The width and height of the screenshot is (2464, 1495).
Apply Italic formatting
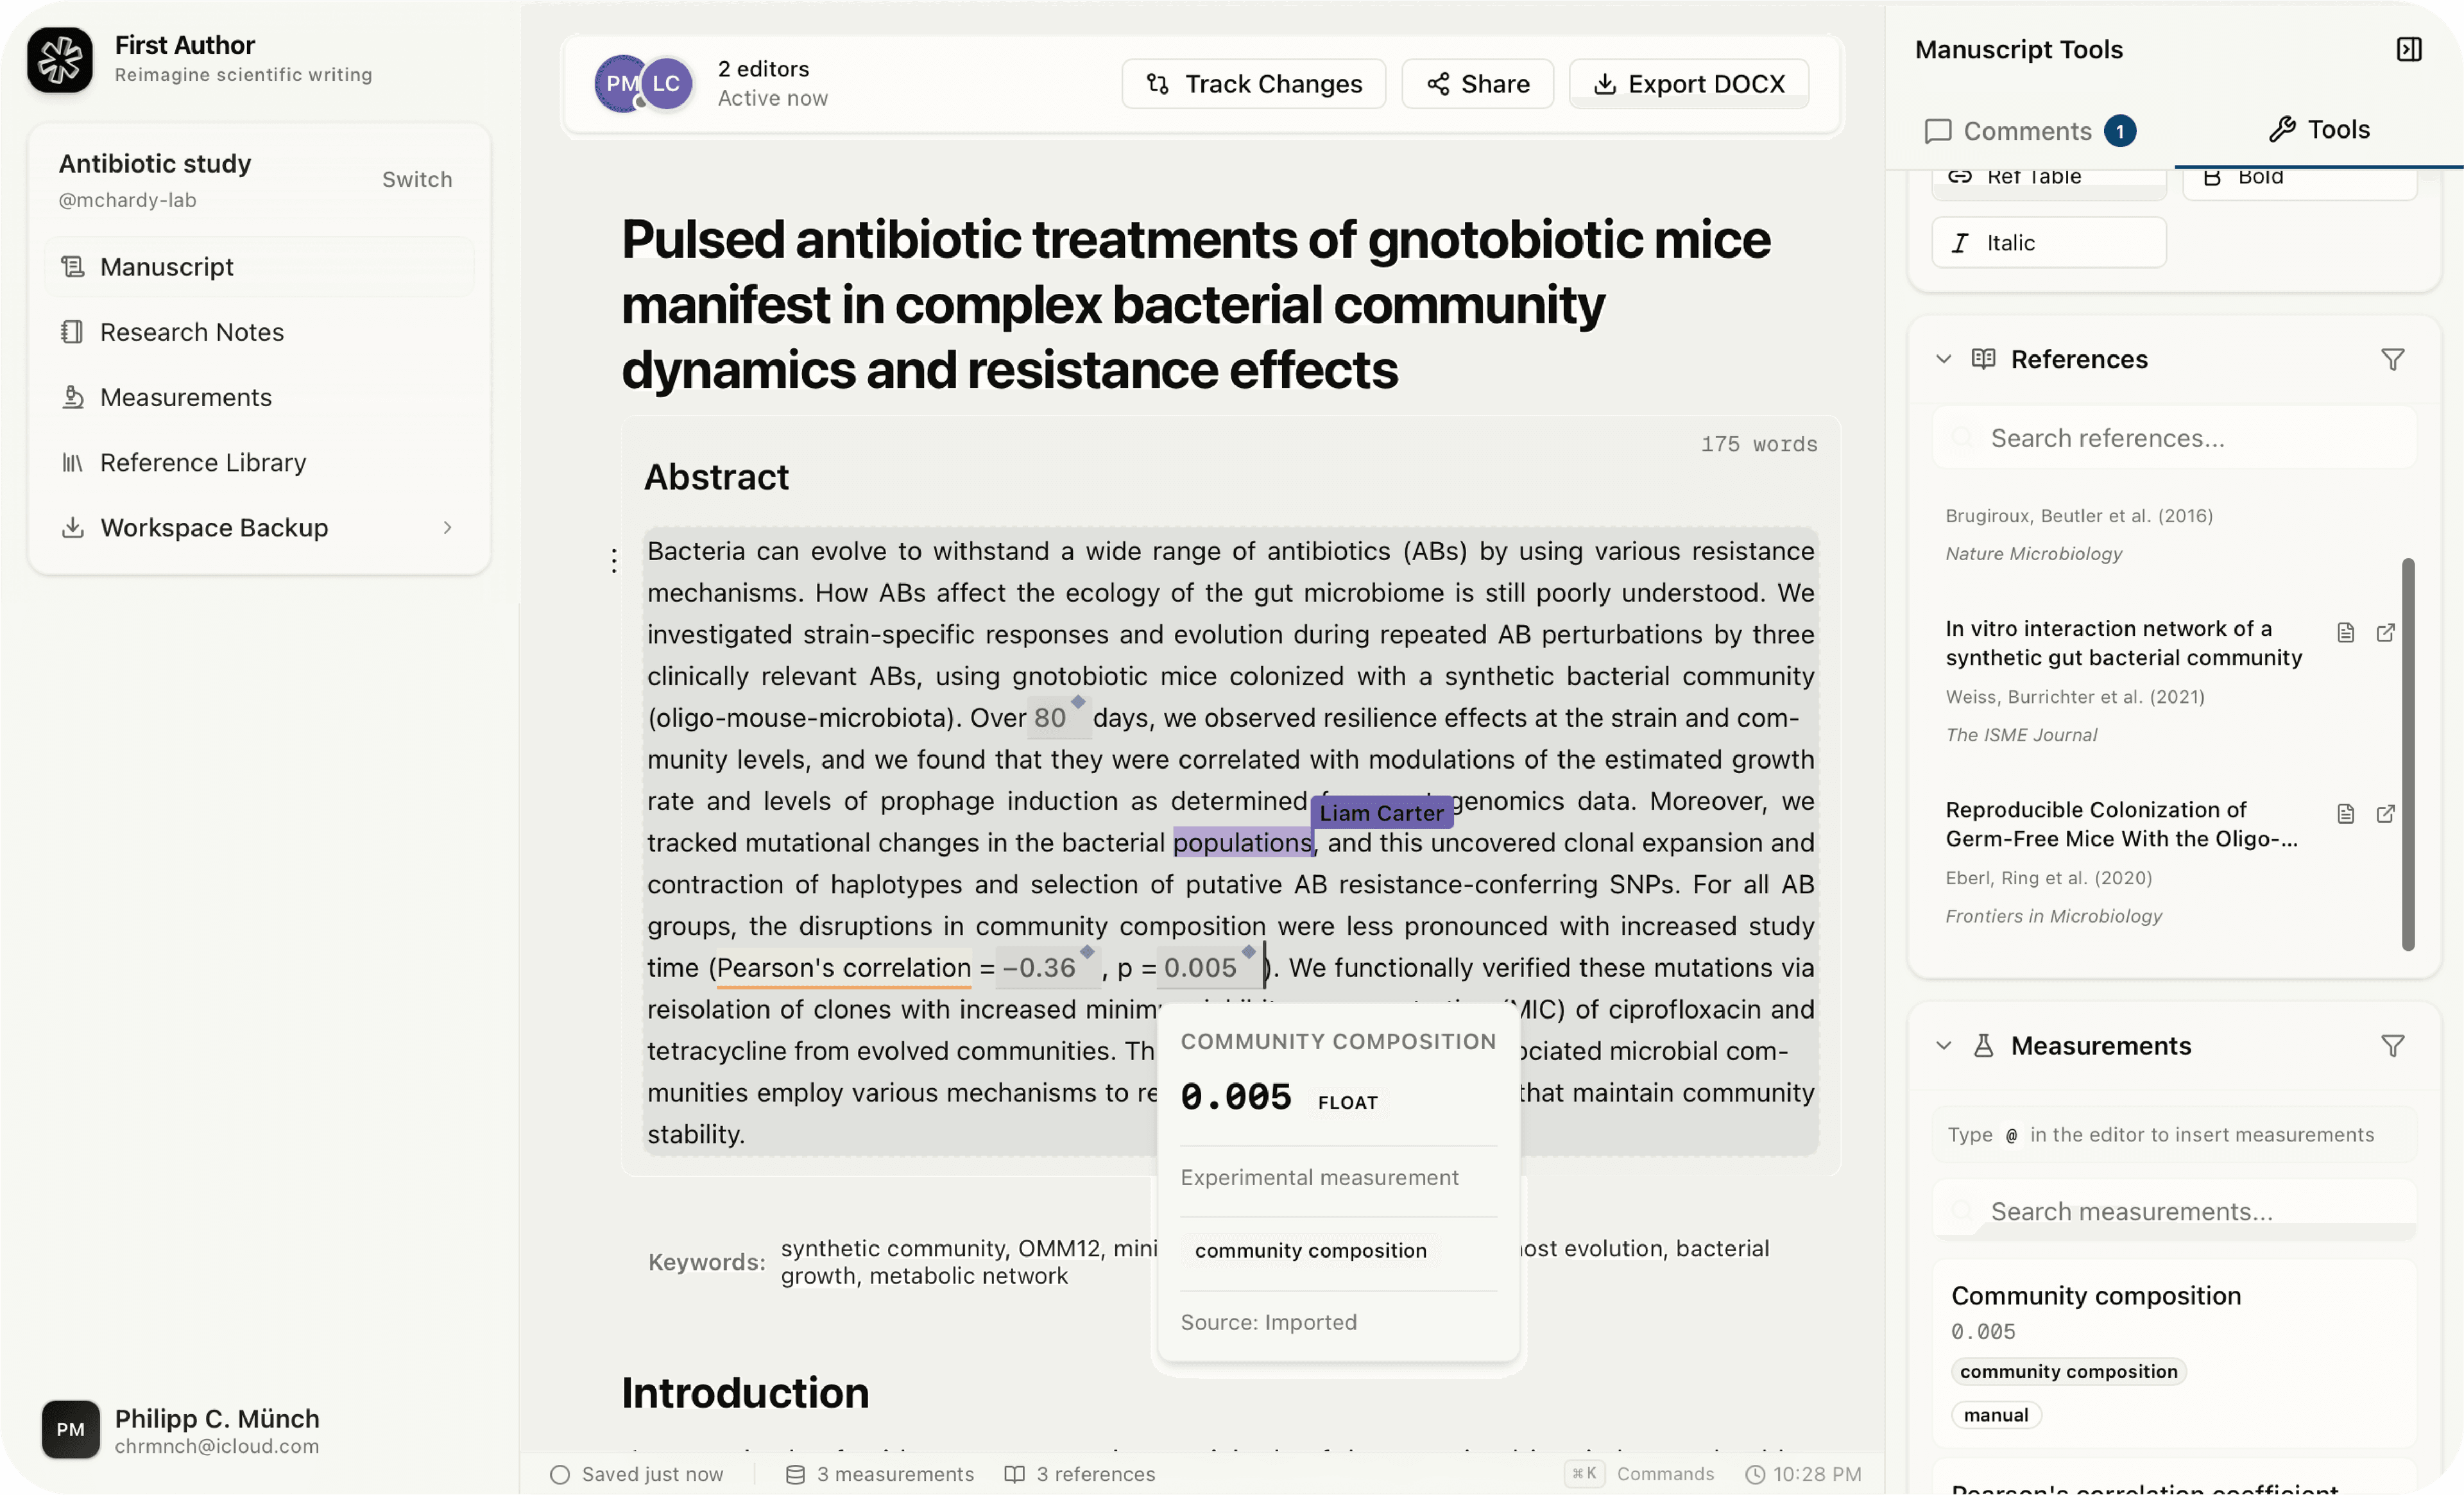pyautogui.click(x=2048, y=241)
